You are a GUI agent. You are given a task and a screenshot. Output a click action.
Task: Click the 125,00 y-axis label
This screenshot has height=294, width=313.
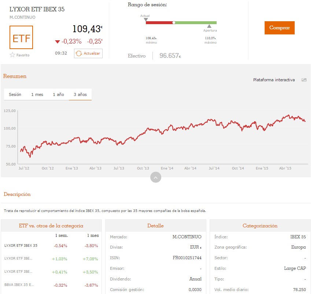point(10,111)
